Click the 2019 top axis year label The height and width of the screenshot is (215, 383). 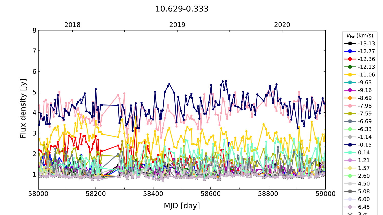177,25
